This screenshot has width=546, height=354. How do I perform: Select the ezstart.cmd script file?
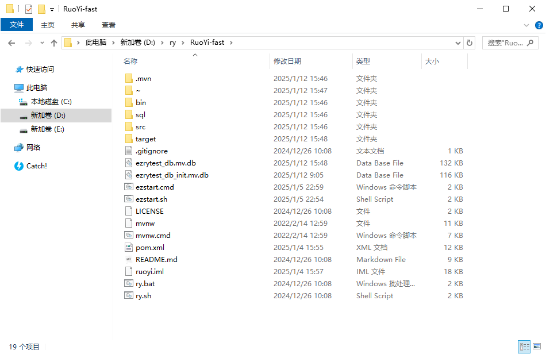coord(154,187)
